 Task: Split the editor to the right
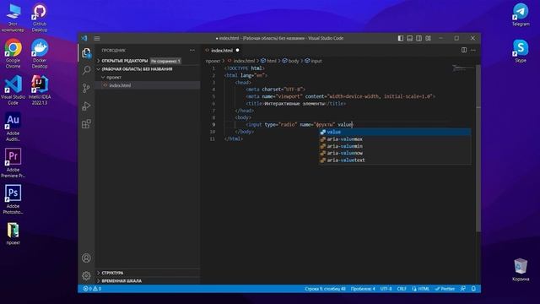[x=464, y=51]
